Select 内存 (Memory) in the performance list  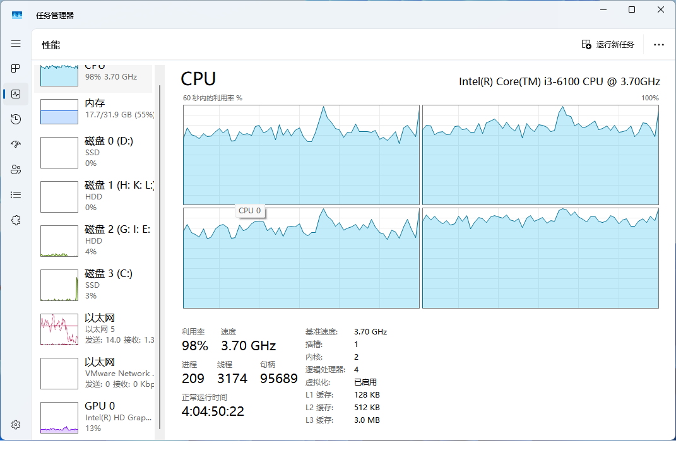(x=95, y=109)
